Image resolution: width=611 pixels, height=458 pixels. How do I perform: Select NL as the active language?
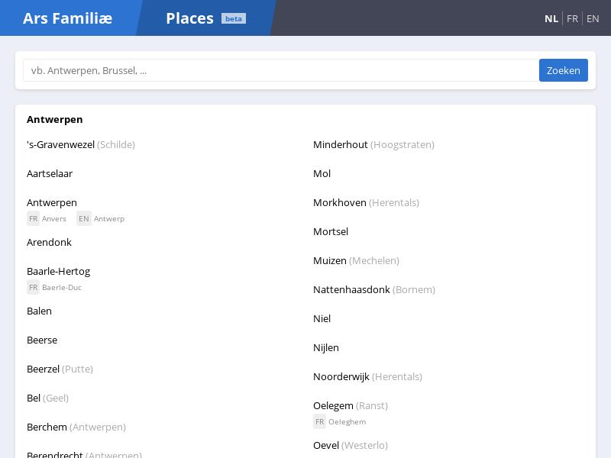[551, 18]
